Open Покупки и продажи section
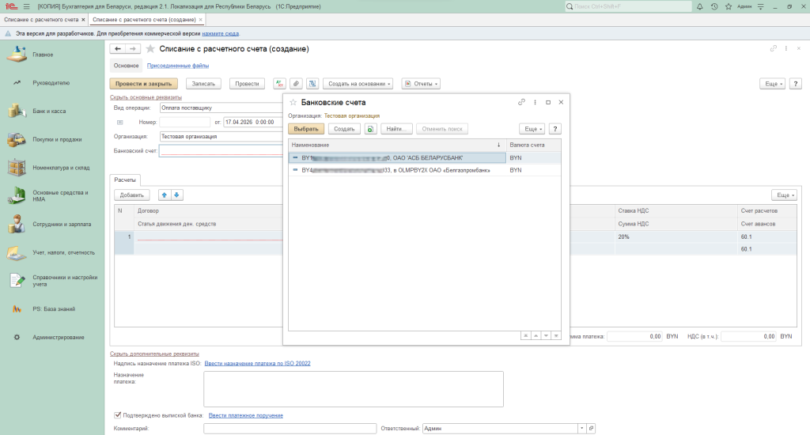The width and height of the screenshot is (810, 435). 57,139
